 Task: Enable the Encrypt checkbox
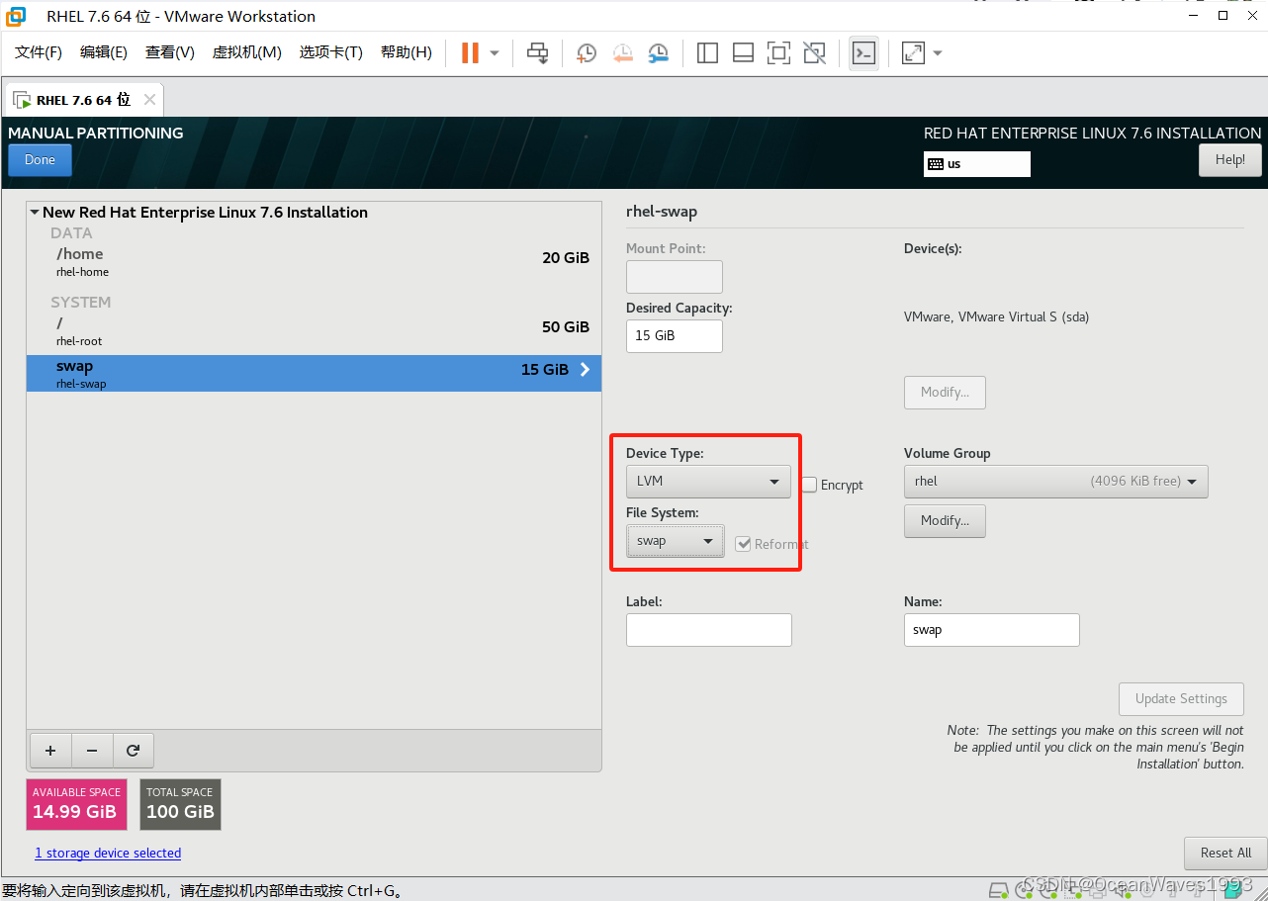pos(810,485)
